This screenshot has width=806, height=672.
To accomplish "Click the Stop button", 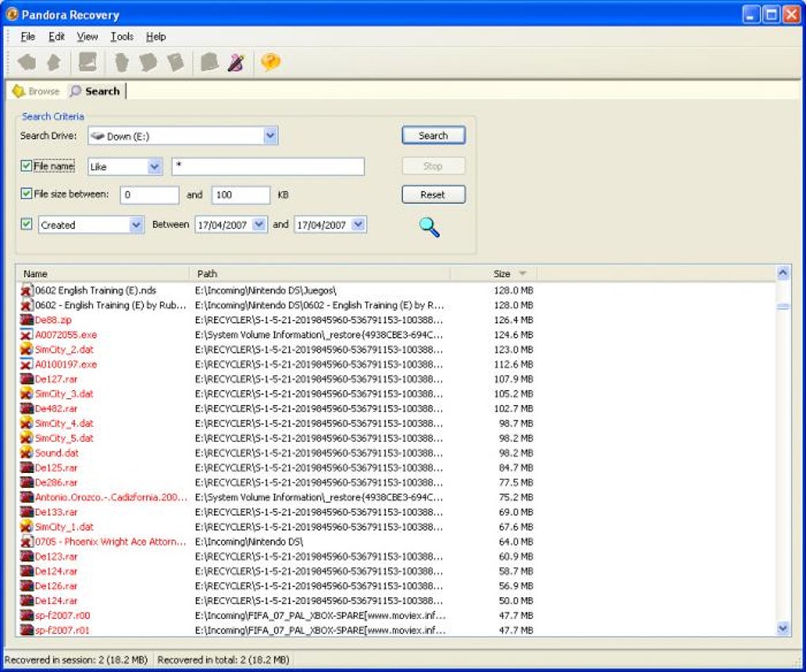I will point(433,166).
